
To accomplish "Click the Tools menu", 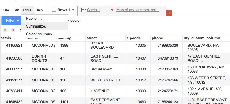I will [27, 10].
